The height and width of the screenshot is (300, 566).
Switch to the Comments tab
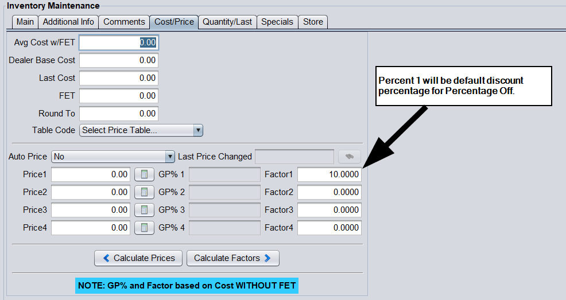(124, 22)
